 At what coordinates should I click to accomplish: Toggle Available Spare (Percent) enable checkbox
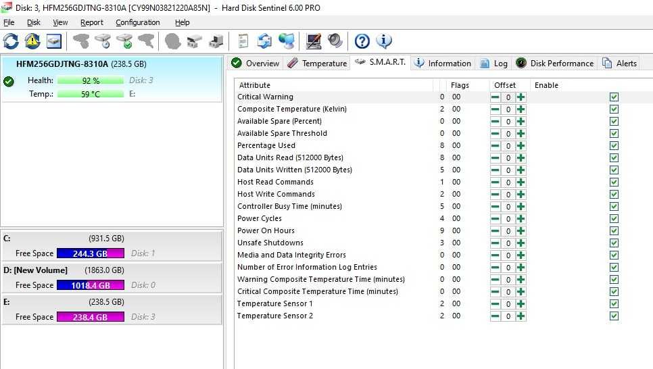(x=614, y=121)
